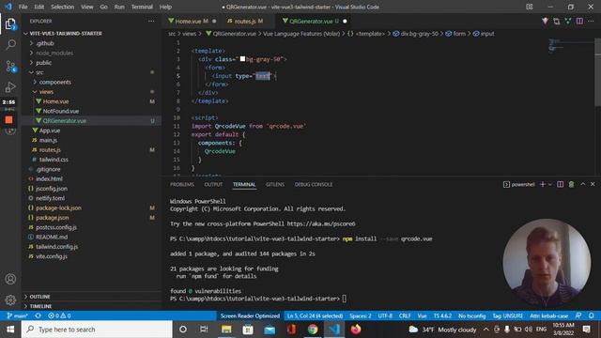Maximize the panel size with chevron
The width and height of the screenshot is (601, 338).
[582, 184]
